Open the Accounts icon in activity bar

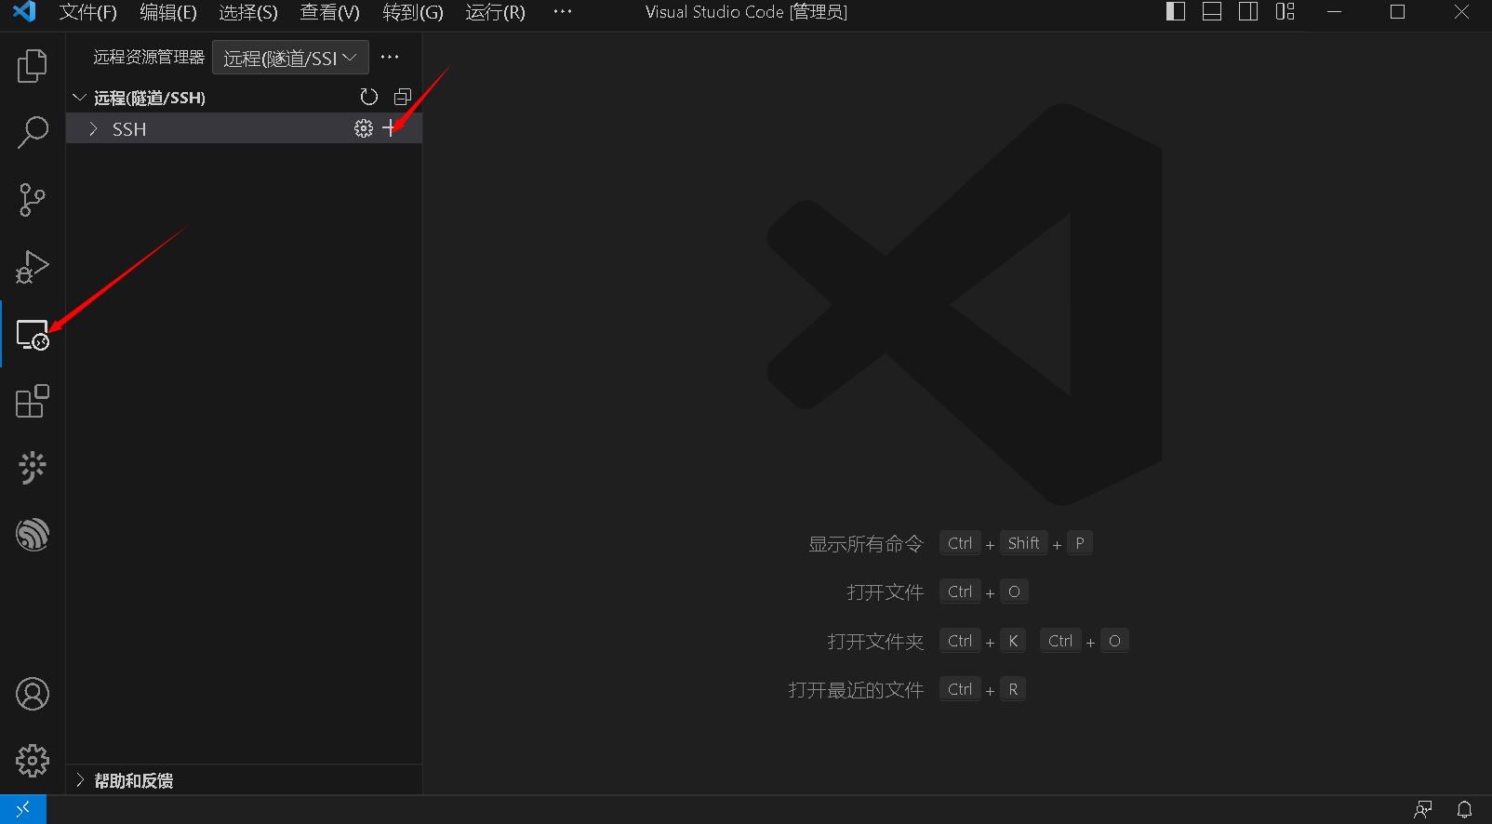[33, 694]
